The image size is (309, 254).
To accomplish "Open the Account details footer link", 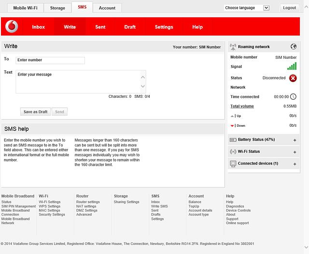I will pos(200,210).
